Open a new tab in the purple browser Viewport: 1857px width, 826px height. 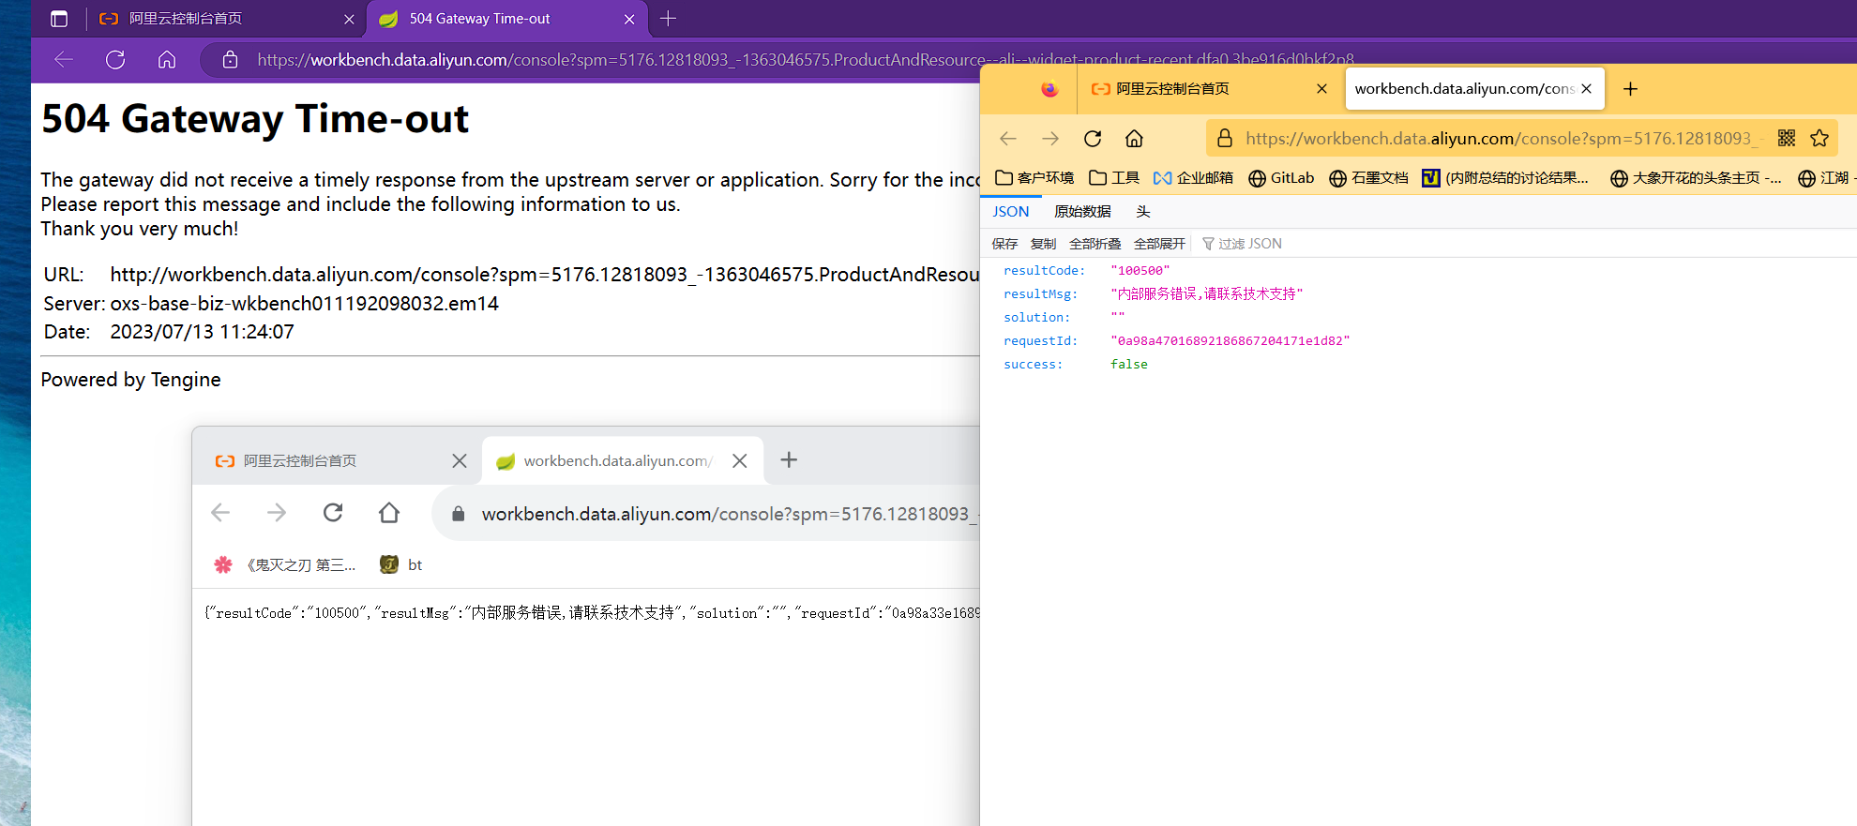(668, 19)
